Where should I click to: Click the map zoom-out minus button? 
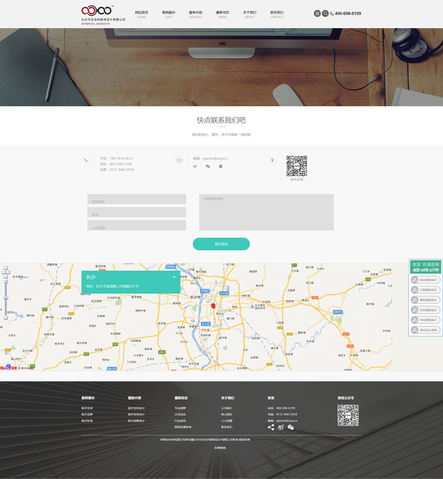(x=5, y=318)
